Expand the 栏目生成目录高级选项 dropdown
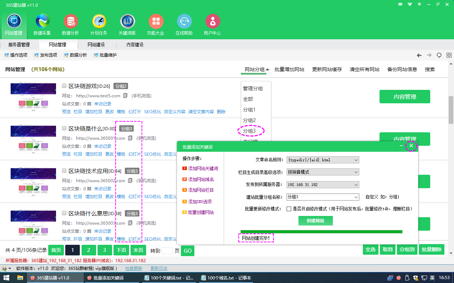Viewport: 454px width, 283px height. click(323, 172)
